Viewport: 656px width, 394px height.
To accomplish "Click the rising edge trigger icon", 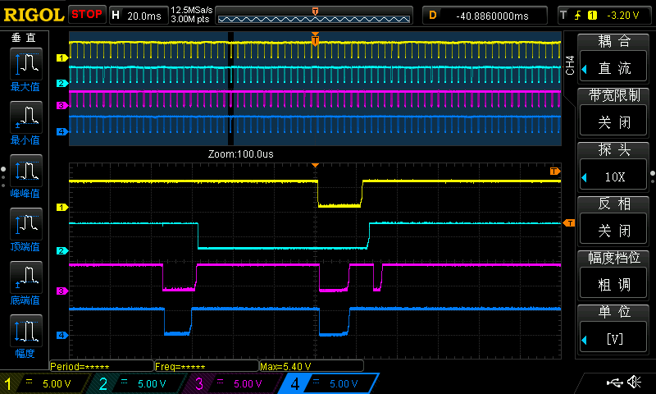I will pos(578,16).
